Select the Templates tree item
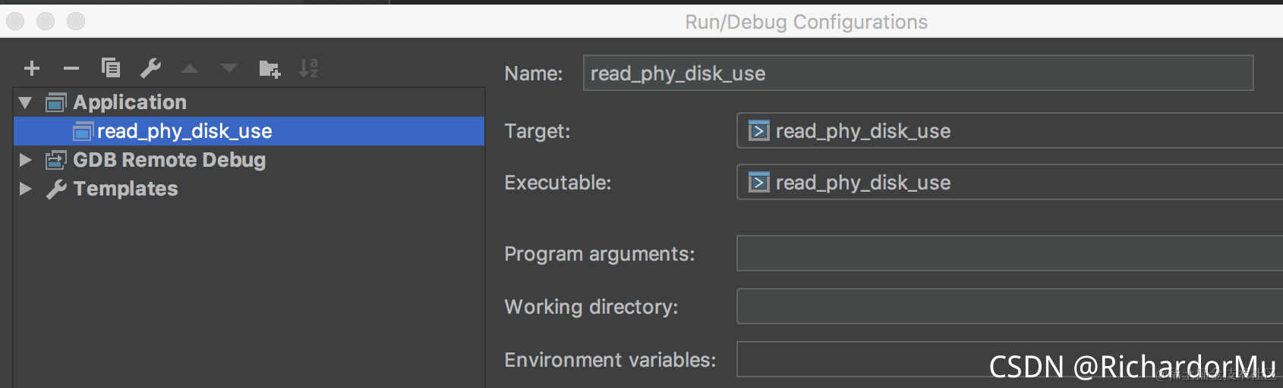Image resolution: width=1283 pixels, height=388 pixels. point(125,189)
